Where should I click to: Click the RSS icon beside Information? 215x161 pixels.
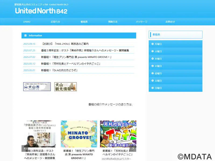click(25, 35)
